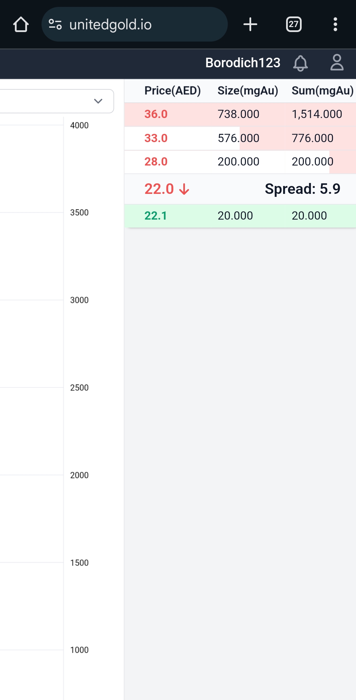
Task: Select the 33.0 sell order price
Action: 156,138
